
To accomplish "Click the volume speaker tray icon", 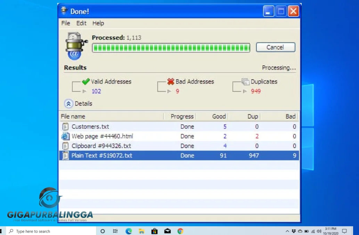I will (x=319, y=231).
